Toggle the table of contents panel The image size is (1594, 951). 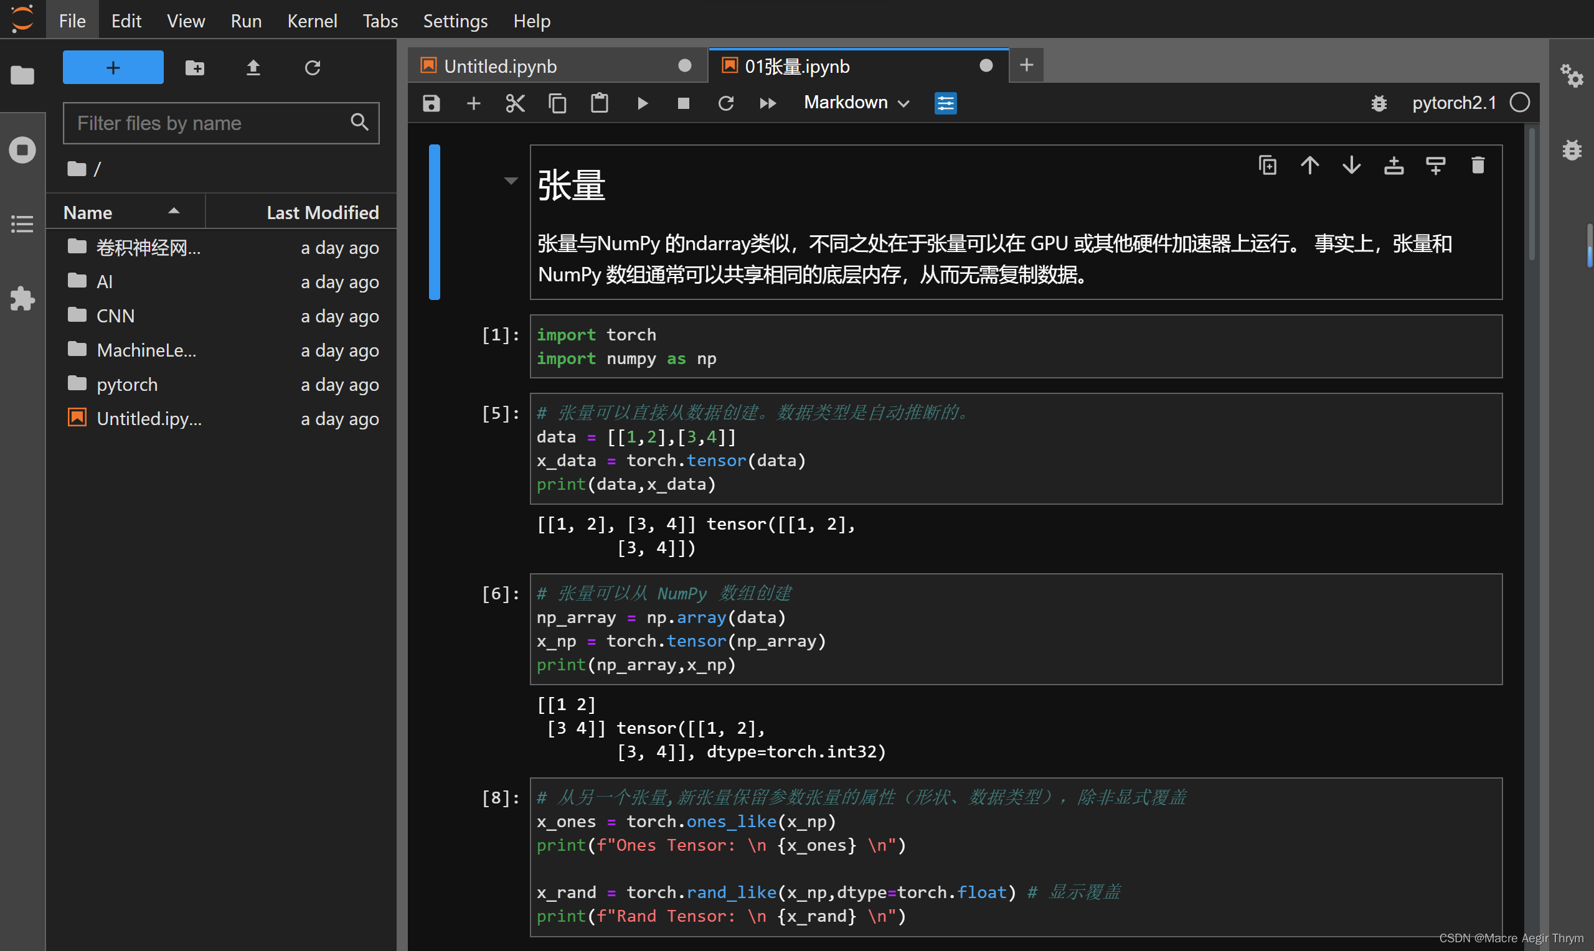(x=22, y=223)
